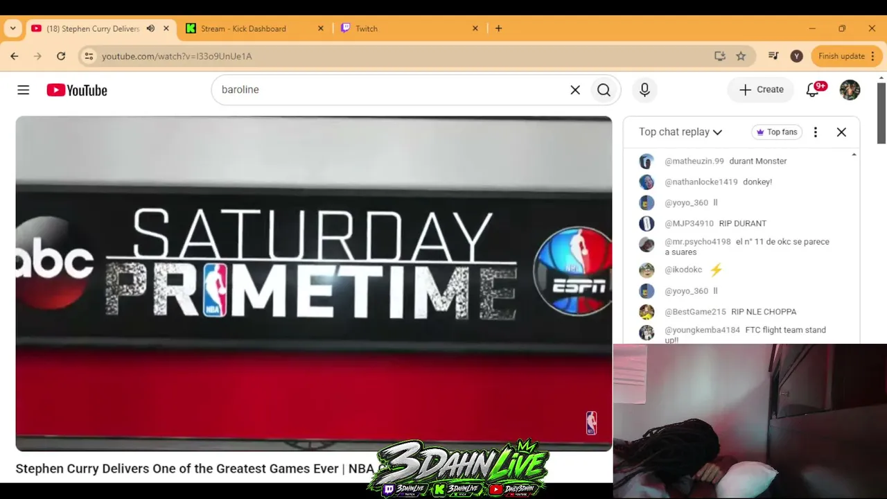Go to the YouTube home logo
Image resolution: width=887 pixels, height=499 pixels.
coord(77,90)
